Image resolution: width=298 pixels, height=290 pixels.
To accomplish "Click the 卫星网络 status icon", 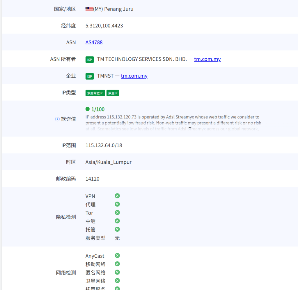I will (117, 281).
